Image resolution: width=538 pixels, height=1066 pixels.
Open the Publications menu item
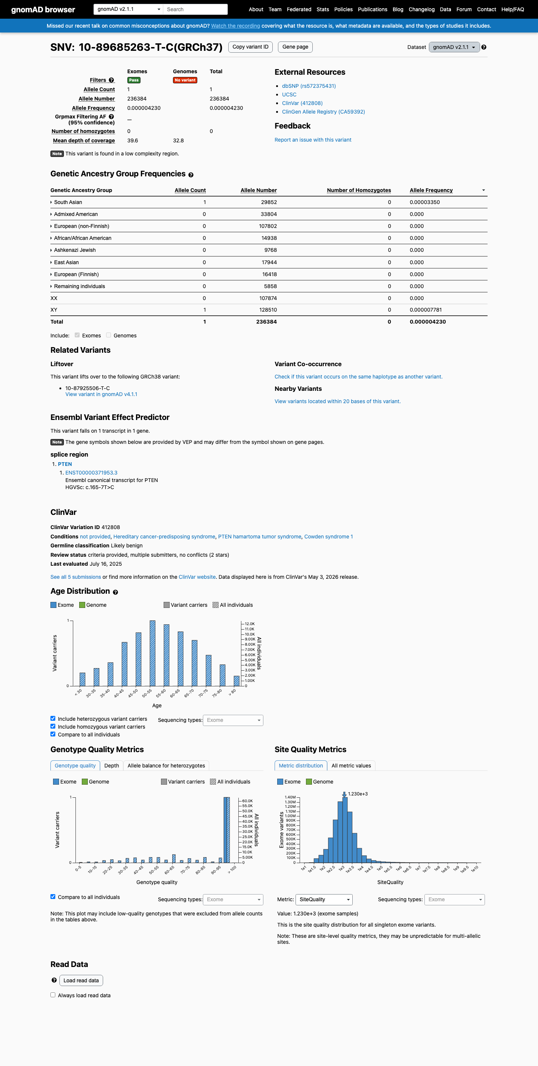tap(372, 9)
